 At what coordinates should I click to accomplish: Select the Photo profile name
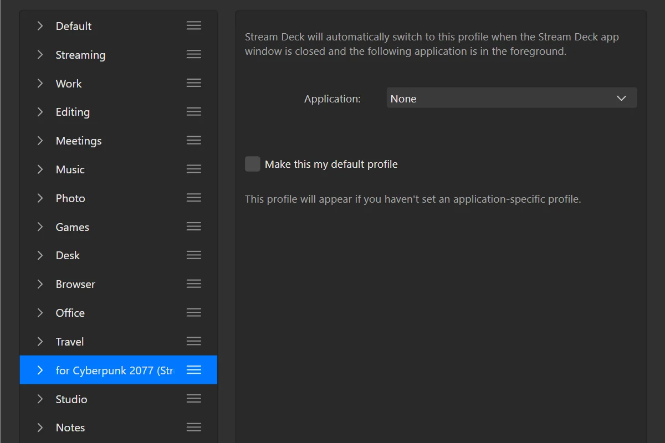[x=70, y=198]
